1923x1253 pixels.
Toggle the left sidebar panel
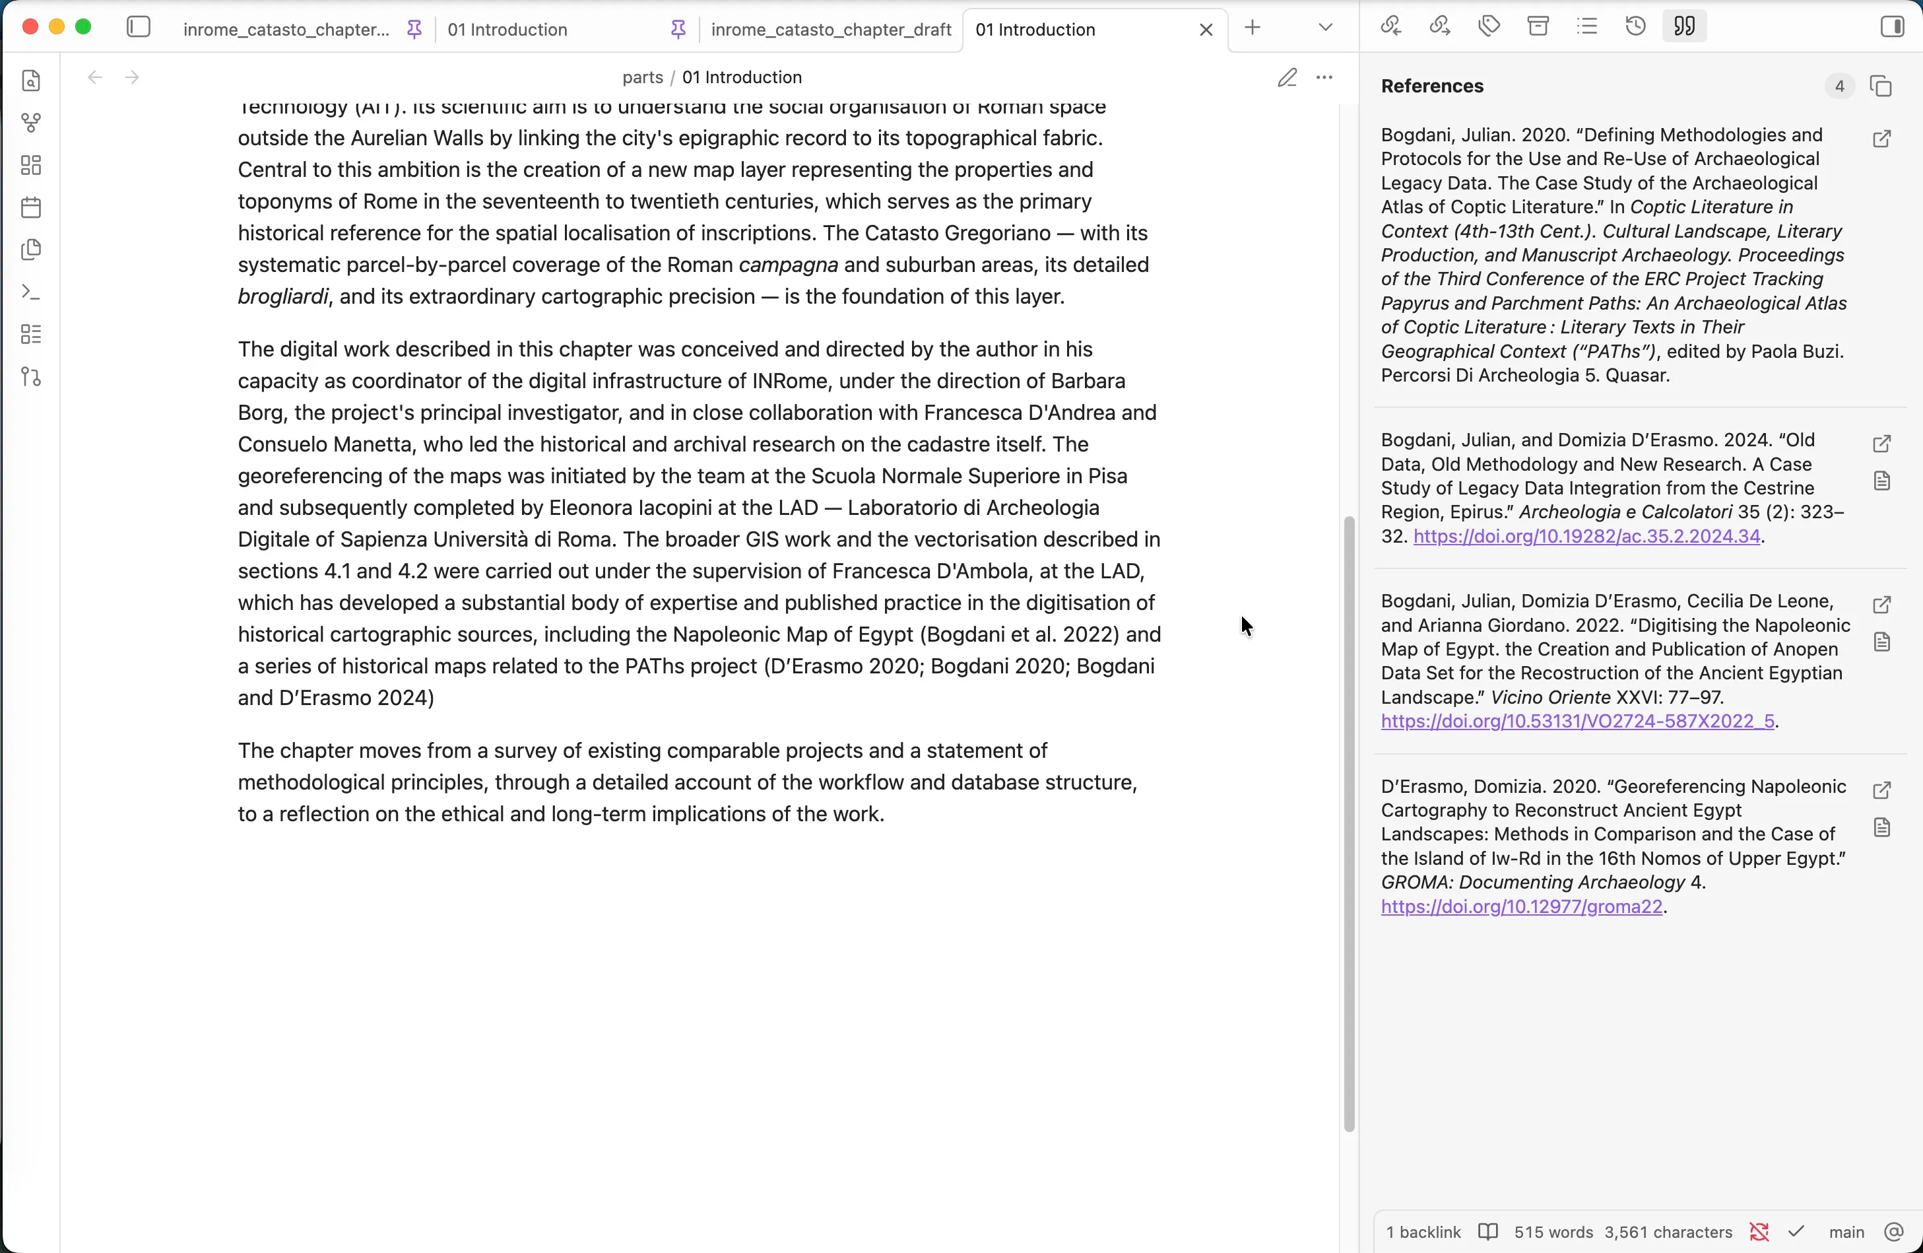[x=139, y=28]
